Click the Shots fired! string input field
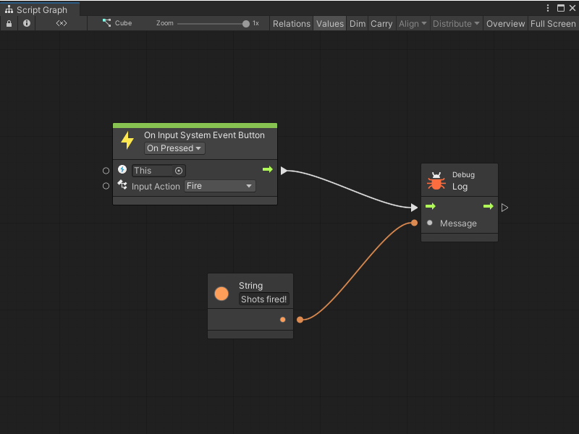579x434 pixels. coord(263,299)
